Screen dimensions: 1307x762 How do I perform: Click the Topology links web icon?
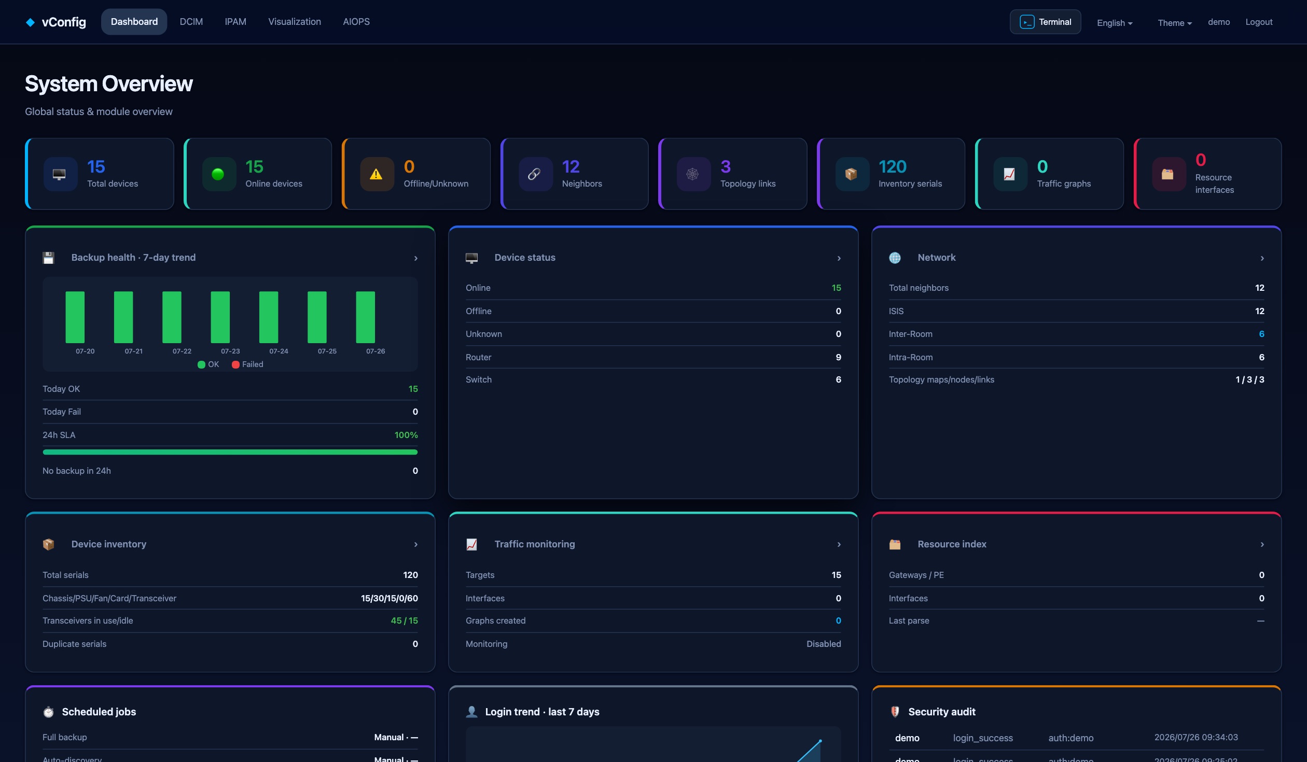pyautogui.click(x=693, y=174)
